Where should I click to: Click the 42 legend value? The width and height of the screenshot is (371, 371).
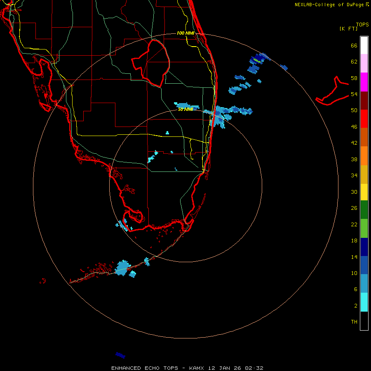(x=354, y=143)
